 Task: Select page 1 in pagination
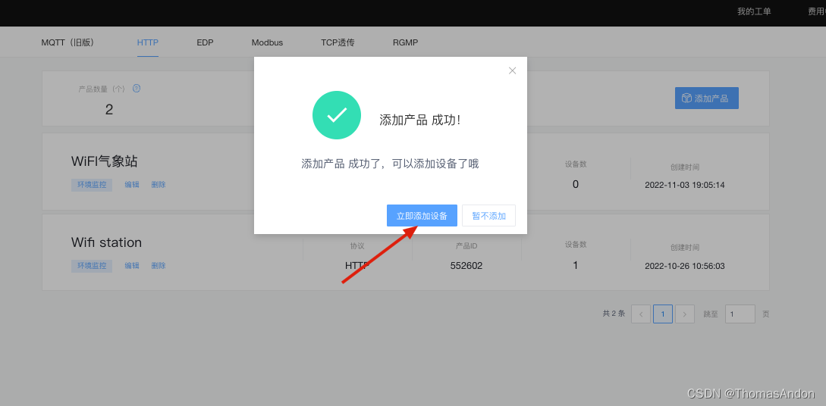[663, 314]
